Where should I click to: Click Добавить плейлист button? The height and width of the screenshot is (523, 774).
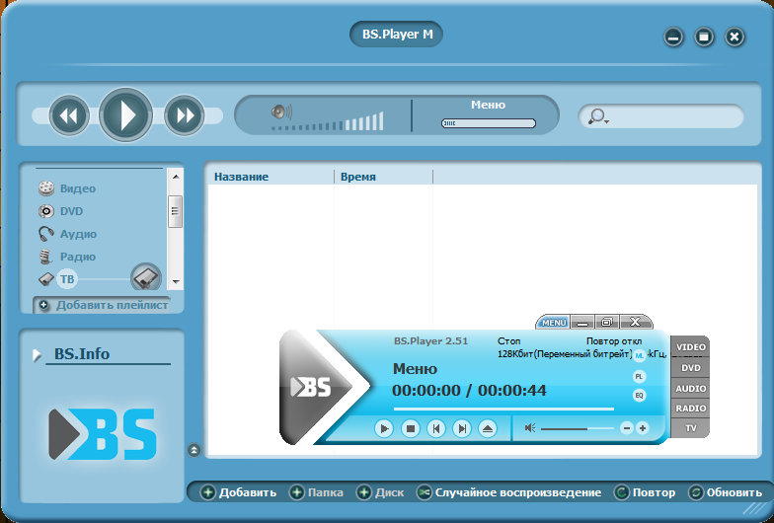pyautogui.click(x=103, y=305)
